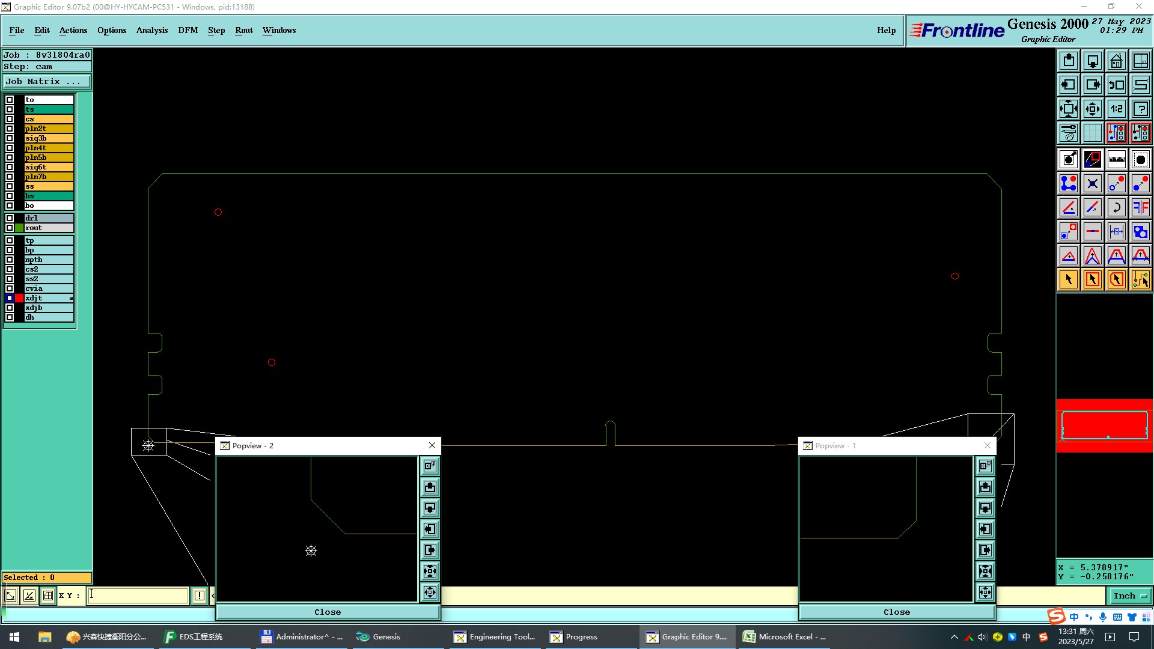Screen dimensions: 1154x649
Task: Click the pan left view icon
Action: (x=1069, y=85)
